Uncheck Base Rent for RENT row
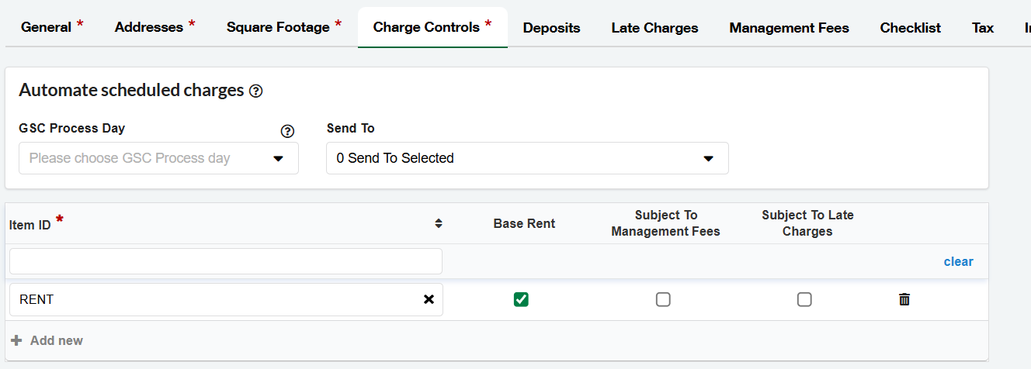The width and height of the screenshot is (1031, 369). tap(521, 299)
